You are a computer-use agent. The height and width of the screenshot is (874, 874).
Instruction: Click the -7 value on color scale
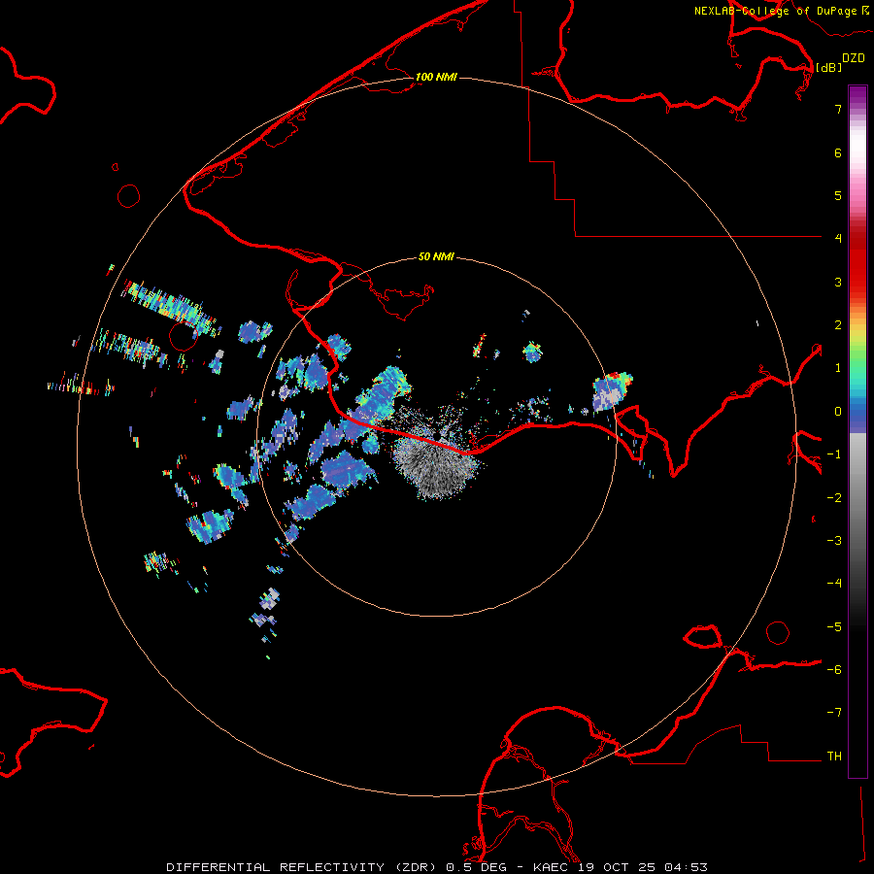[834, 713]
